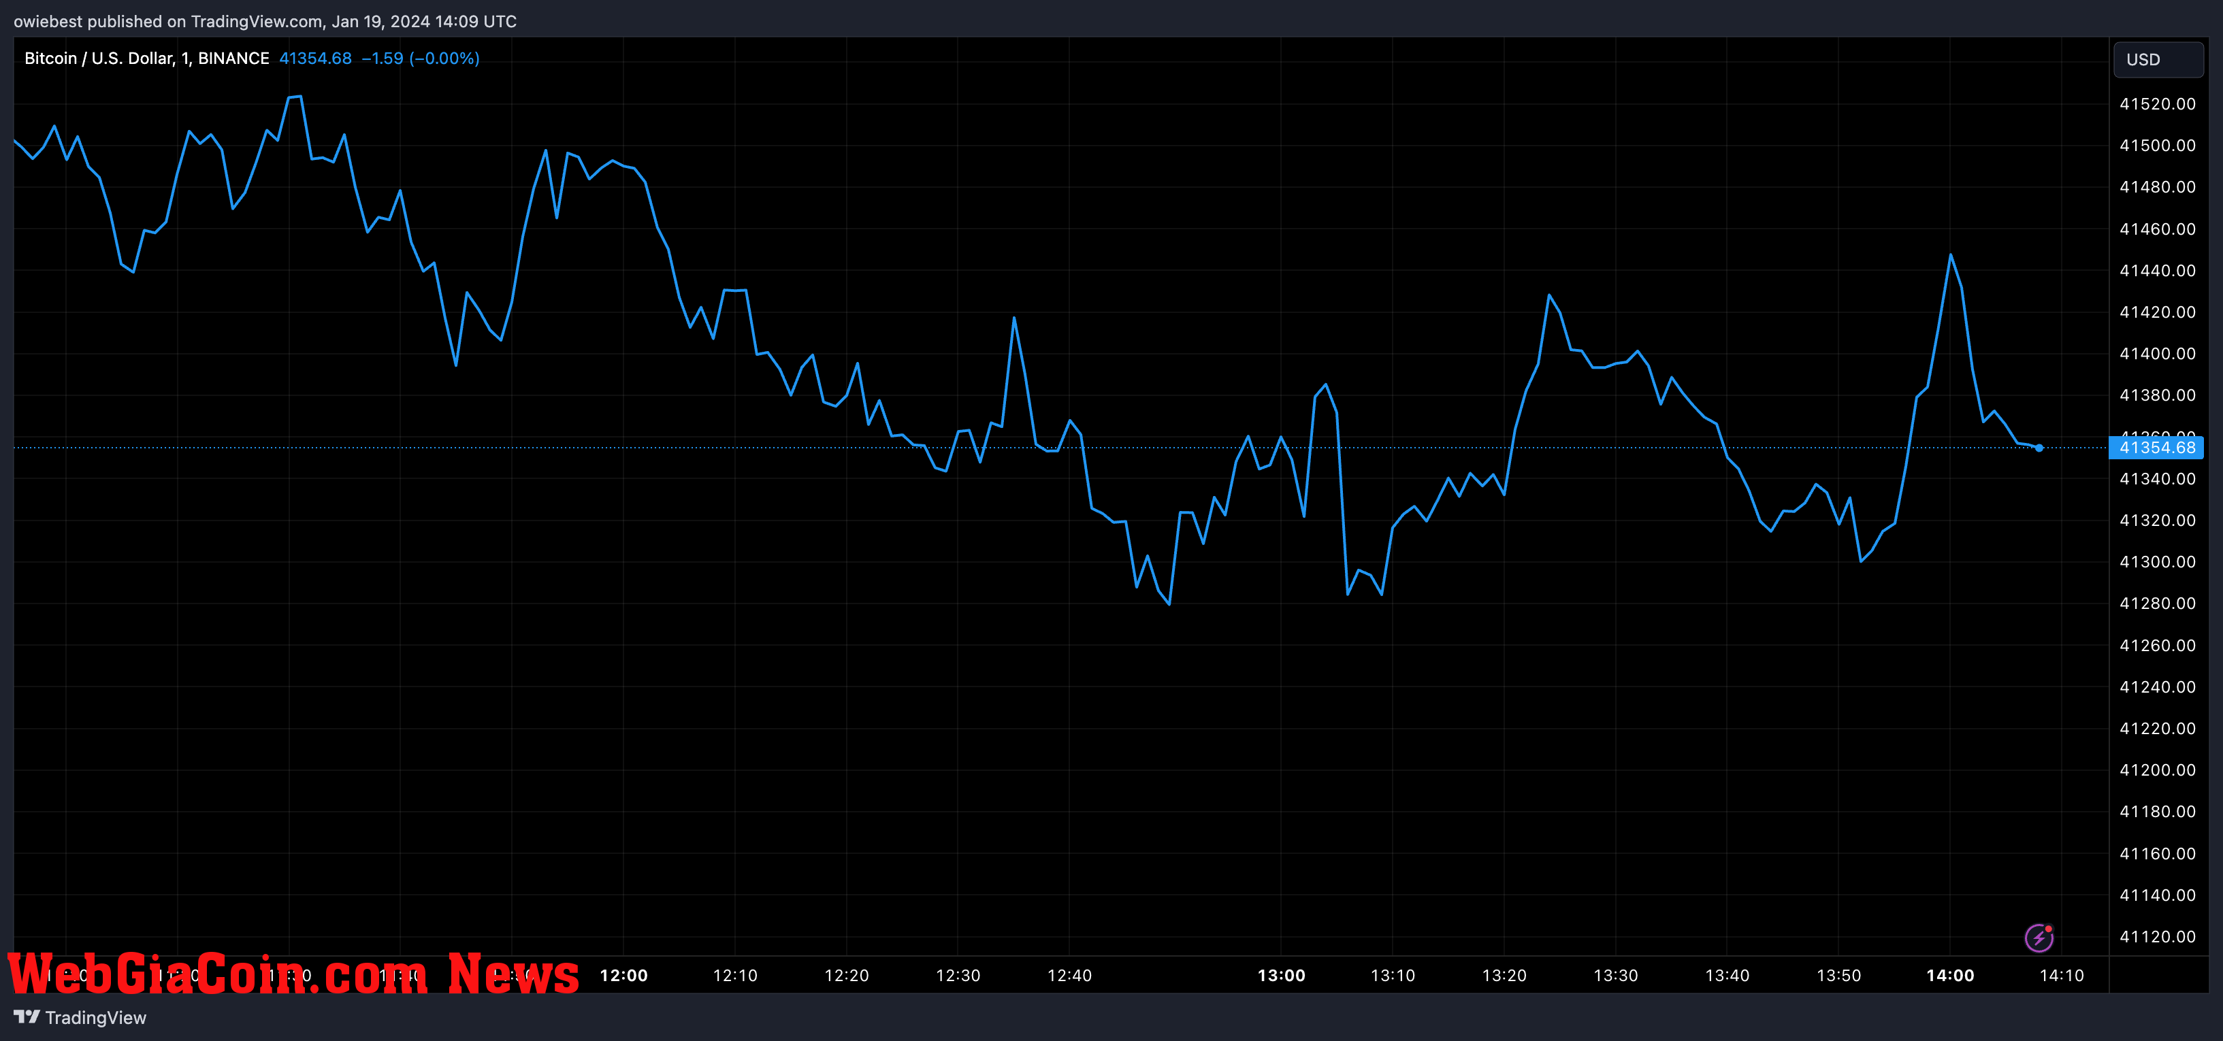Screen dimensions: 2223x1041
Task: Click the 41120.00 price axis label
Action: point(2158,936)
